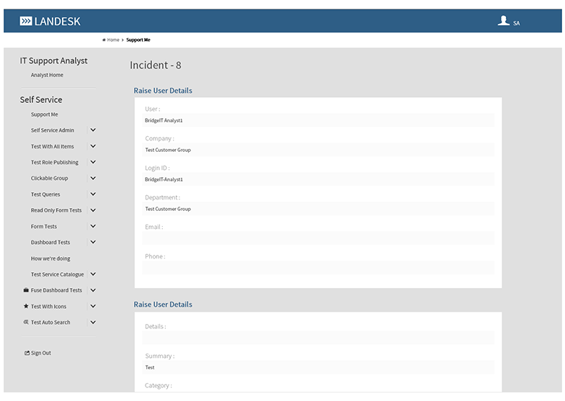Screen dimensions: 565x401
Task: Expand the Test Queries chevron
Action: coord(93,194)
